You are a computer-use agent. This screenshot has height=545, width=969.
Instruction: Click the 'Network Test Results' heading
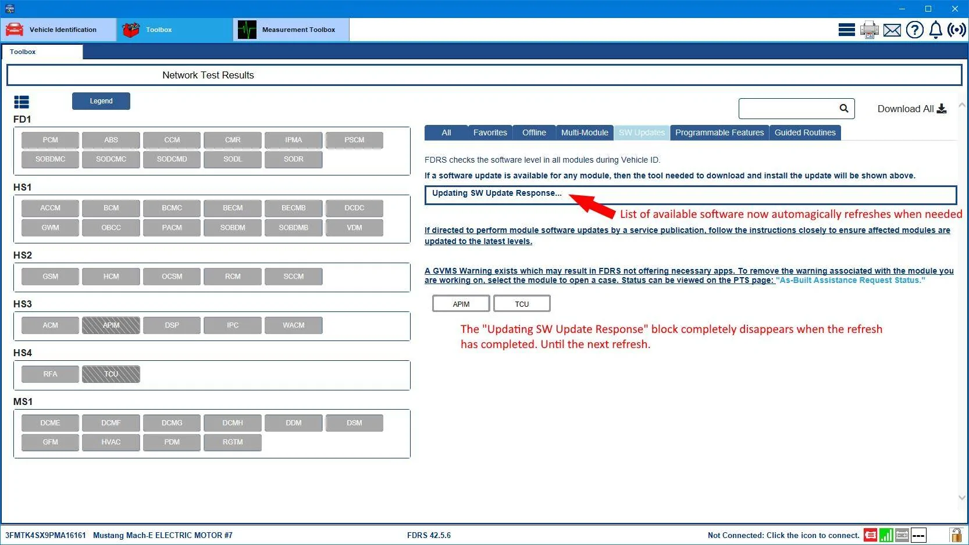coord(208,75)
